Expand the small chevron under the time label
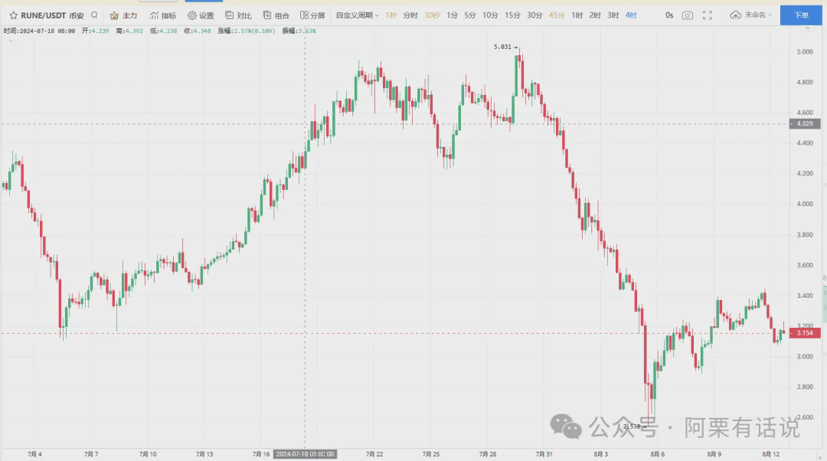The height and width of the screenshot is (461, 827). [x=11, y=41]
